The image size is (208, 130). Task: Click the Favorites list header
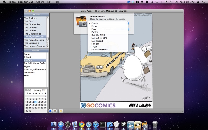click(x=36, y=50)
